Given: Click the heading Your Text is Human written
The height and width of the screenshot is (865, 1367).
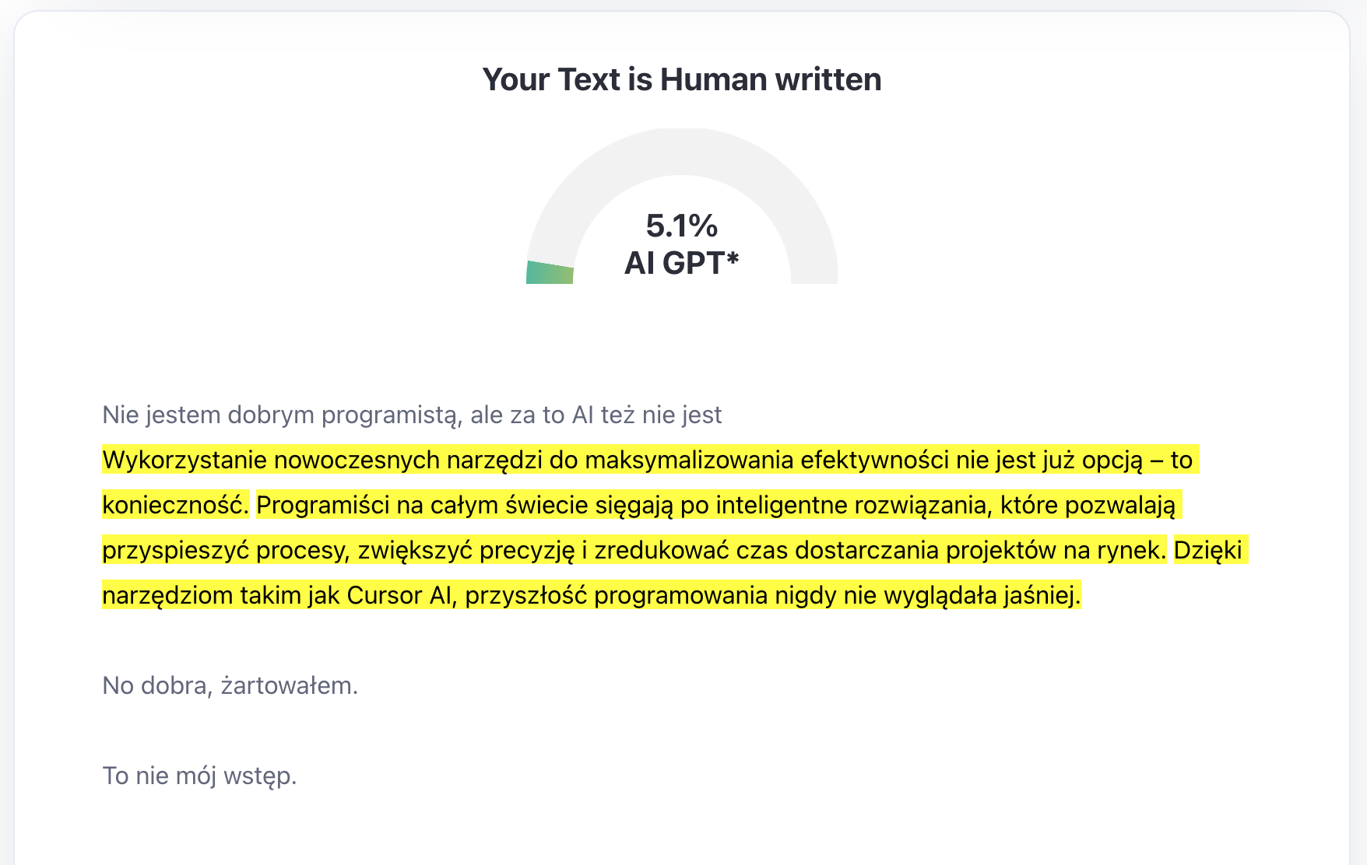Looking at the screenshot, I should (x=682, y=79).
